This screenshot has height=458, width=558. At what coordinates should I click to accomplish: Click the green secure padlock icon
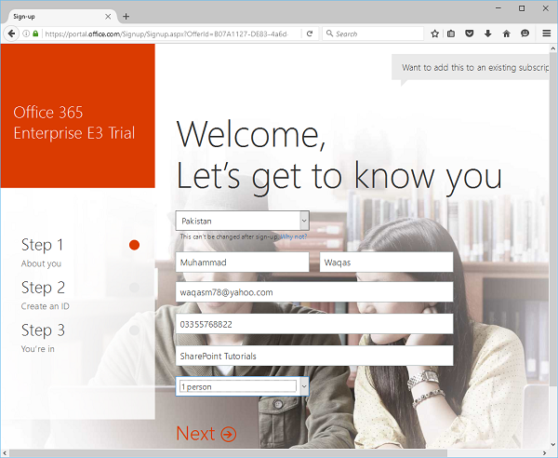tap(35, 34)
